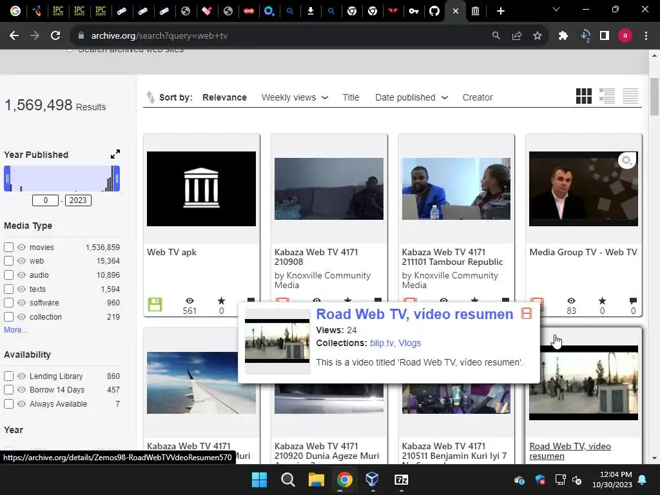Viewport: 660px width, 495px height.
Task: Click the search icon in the address bar
Action: click(x=496, y=36)
